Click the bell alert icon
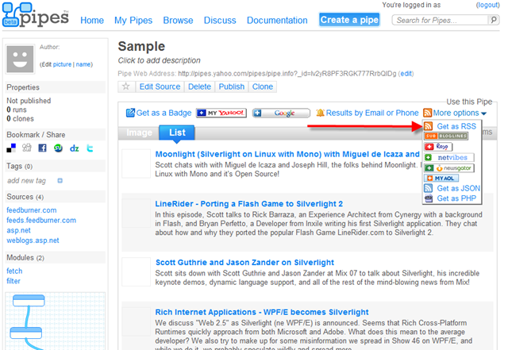The height and width of the screenshot is (350, 508). (320, 113)
